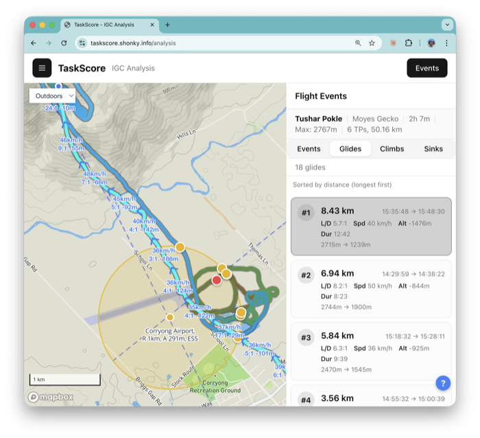The width and height of the screenshot is (480, 438).
Task: Click the Mapbox logo on the map
Action: click(x=51, y=397)
